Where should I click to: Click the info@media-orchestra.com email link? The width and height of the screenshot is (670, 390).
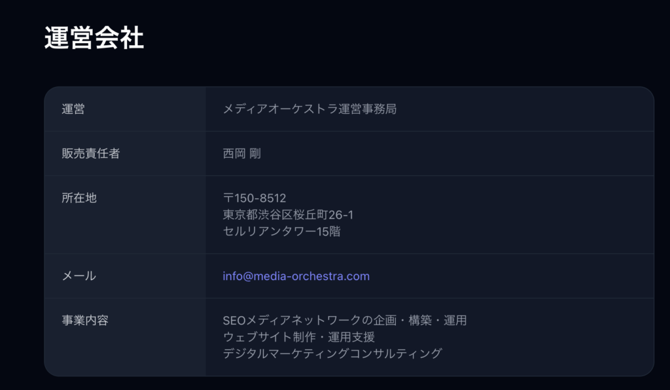click(296, 276)
